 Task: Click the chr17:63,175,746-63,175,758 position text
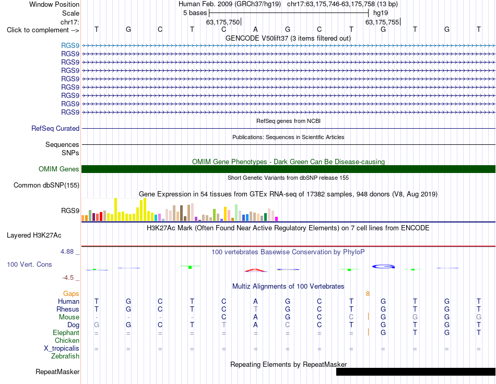331,4
